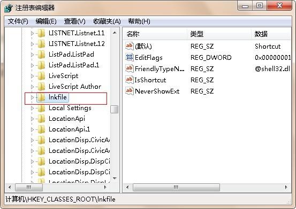Click the LocationApi.1 folder icon
The width and height of the screenshot is (296, 209).
point(41,129)
